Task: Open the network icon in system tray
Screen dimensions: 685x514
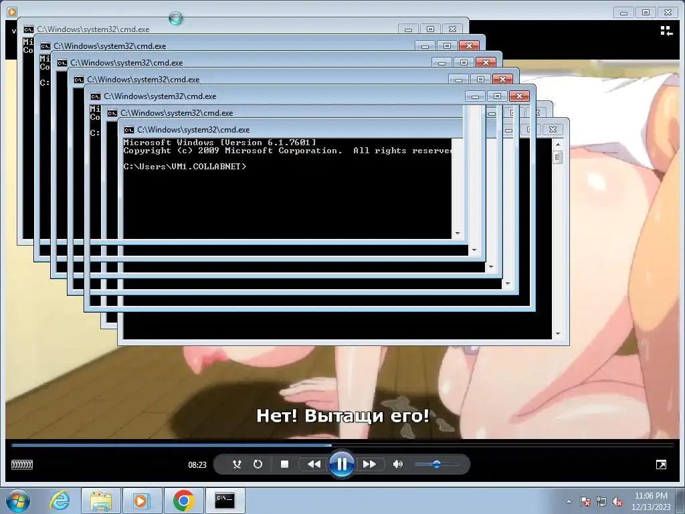Action: pos(601,502)
